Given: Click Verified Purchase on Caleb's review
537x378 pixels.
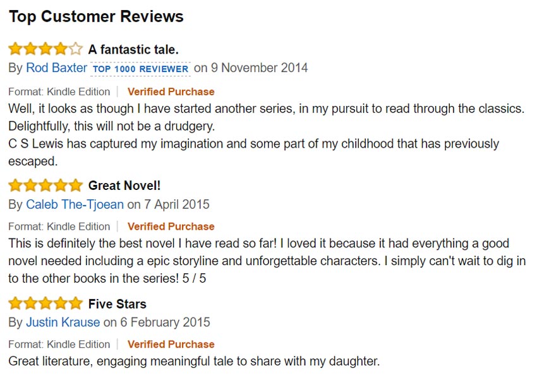Looking at the screenshot, I should 171,227.
